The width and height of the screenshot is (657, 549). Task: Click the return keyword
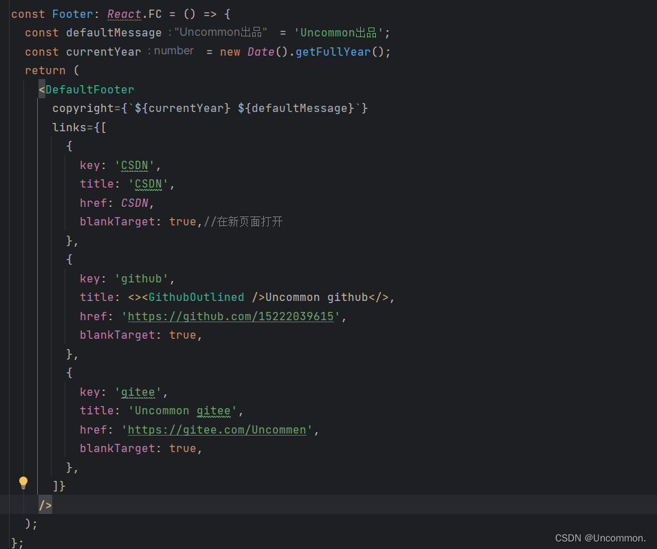tap(45, 71)
